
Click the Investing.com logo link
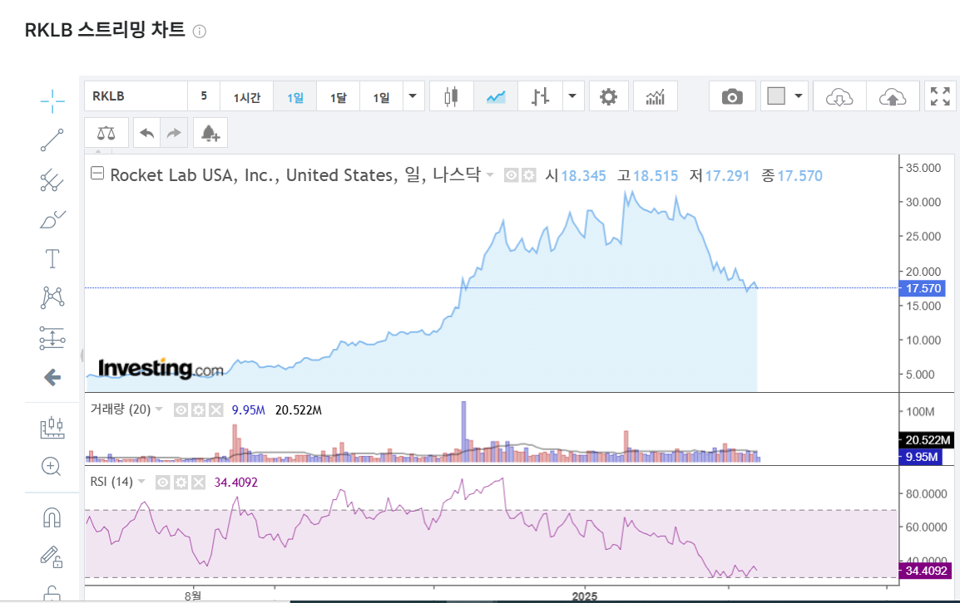tap(161, 368)
